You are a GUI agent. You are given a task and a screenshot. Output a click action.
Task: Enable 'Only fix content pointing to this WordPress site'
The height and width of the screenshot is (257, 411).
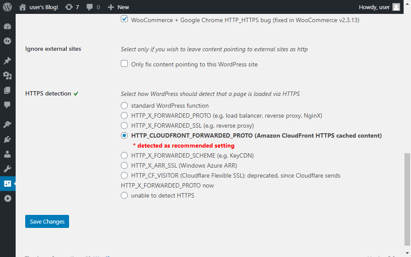click(124, 63)
